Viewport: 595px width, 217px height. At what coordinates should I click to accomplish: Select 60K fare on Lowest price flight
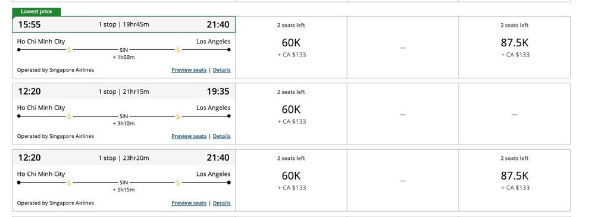pyautogui.click(x=291, y=48)
